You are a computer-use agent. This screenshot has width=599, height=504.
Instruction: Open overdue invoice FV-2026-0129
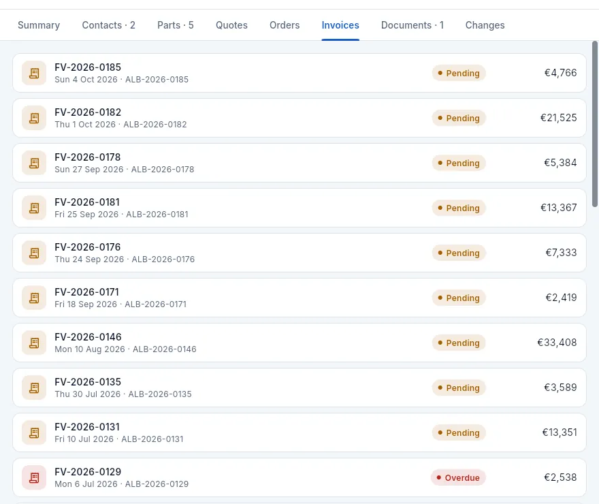tap(299, 477)
